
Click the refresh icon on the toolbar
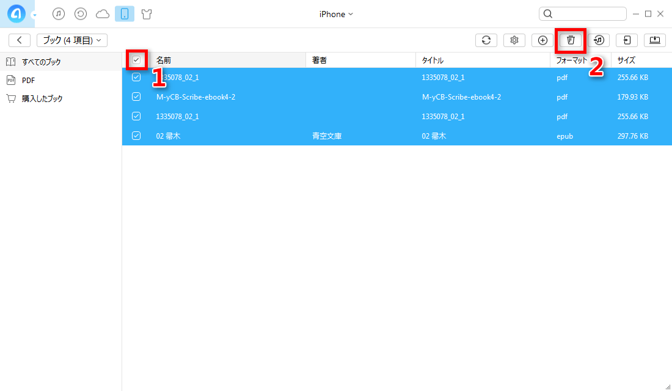click(486, 40)
